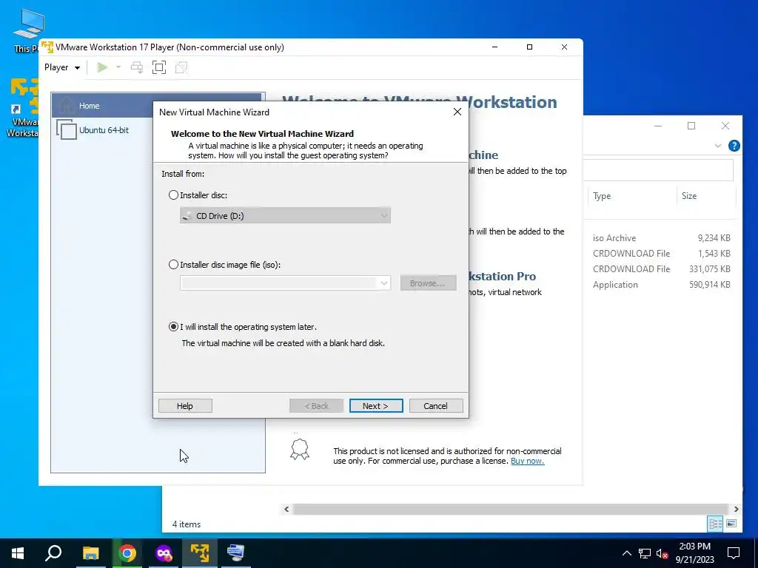The height and width of the screenshot is (568, 758).
Task: Click the network tray icon
Action: [x=645, y=553]
